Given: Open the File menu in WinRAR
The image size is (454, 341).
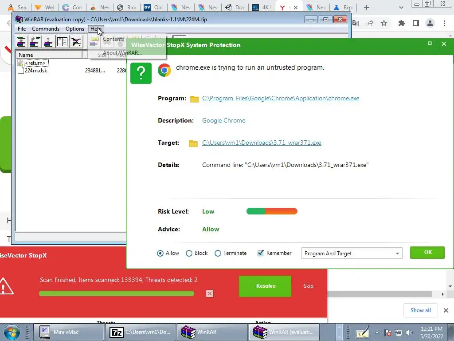Looking at the screenshot, I should pyautogui.click(x=22, y=29).
